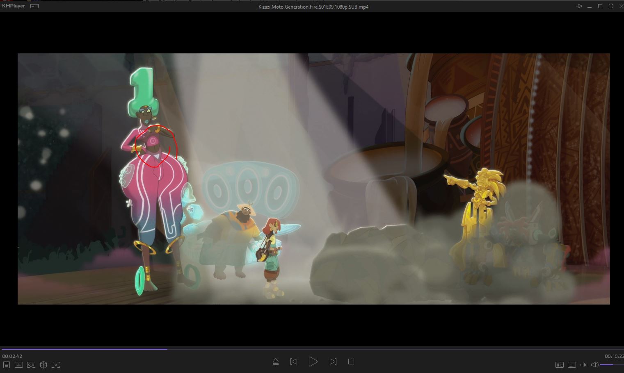
Task: Click the eject/open file icon
Action: pyautogui.click(x=276, y=362)
